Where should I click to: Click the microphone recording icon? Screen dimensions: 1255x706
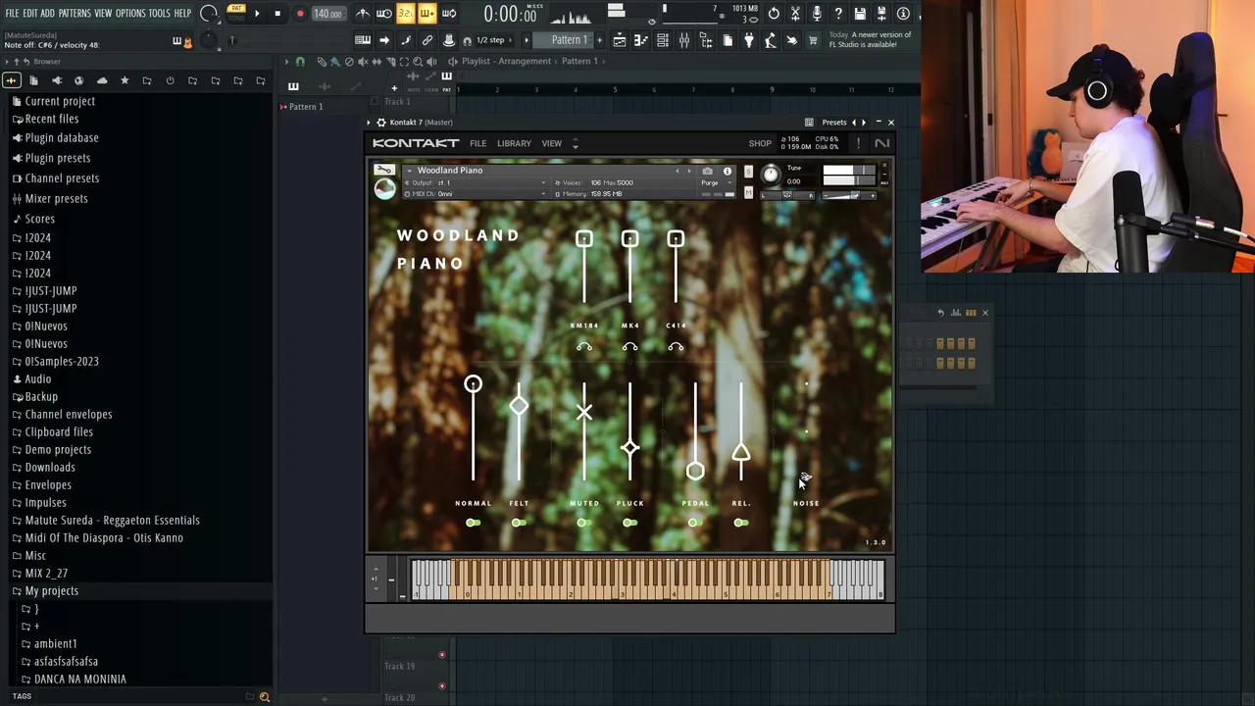tap(817, 14)
